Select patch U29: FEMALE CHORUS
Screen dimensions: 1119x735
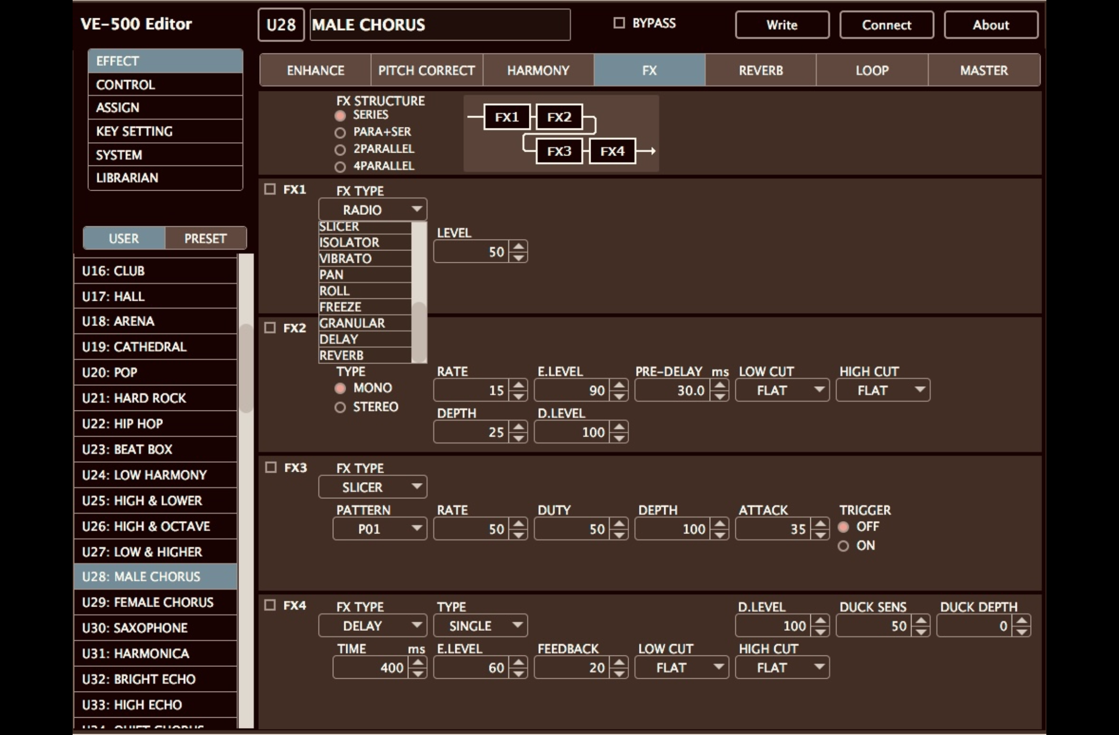tap(156, 602)
